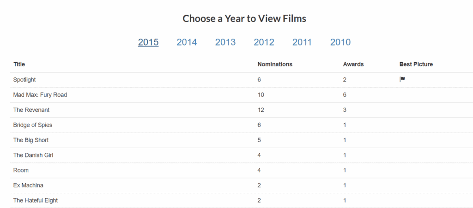Image resolution: width=473 pixels, height=208 pixels.
Task: Click the Awards column header
Action: [353, 64]
